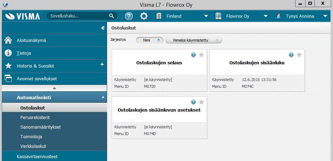Viewport: 333px width, 161px height.
Task: Click the magnifier search icon in Sovellushaku
Action: pos(111,16)
